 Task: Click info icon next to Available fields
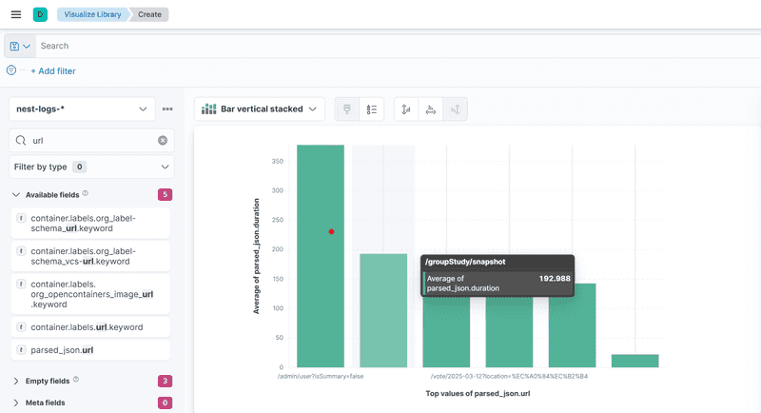[x=86, y=193]
